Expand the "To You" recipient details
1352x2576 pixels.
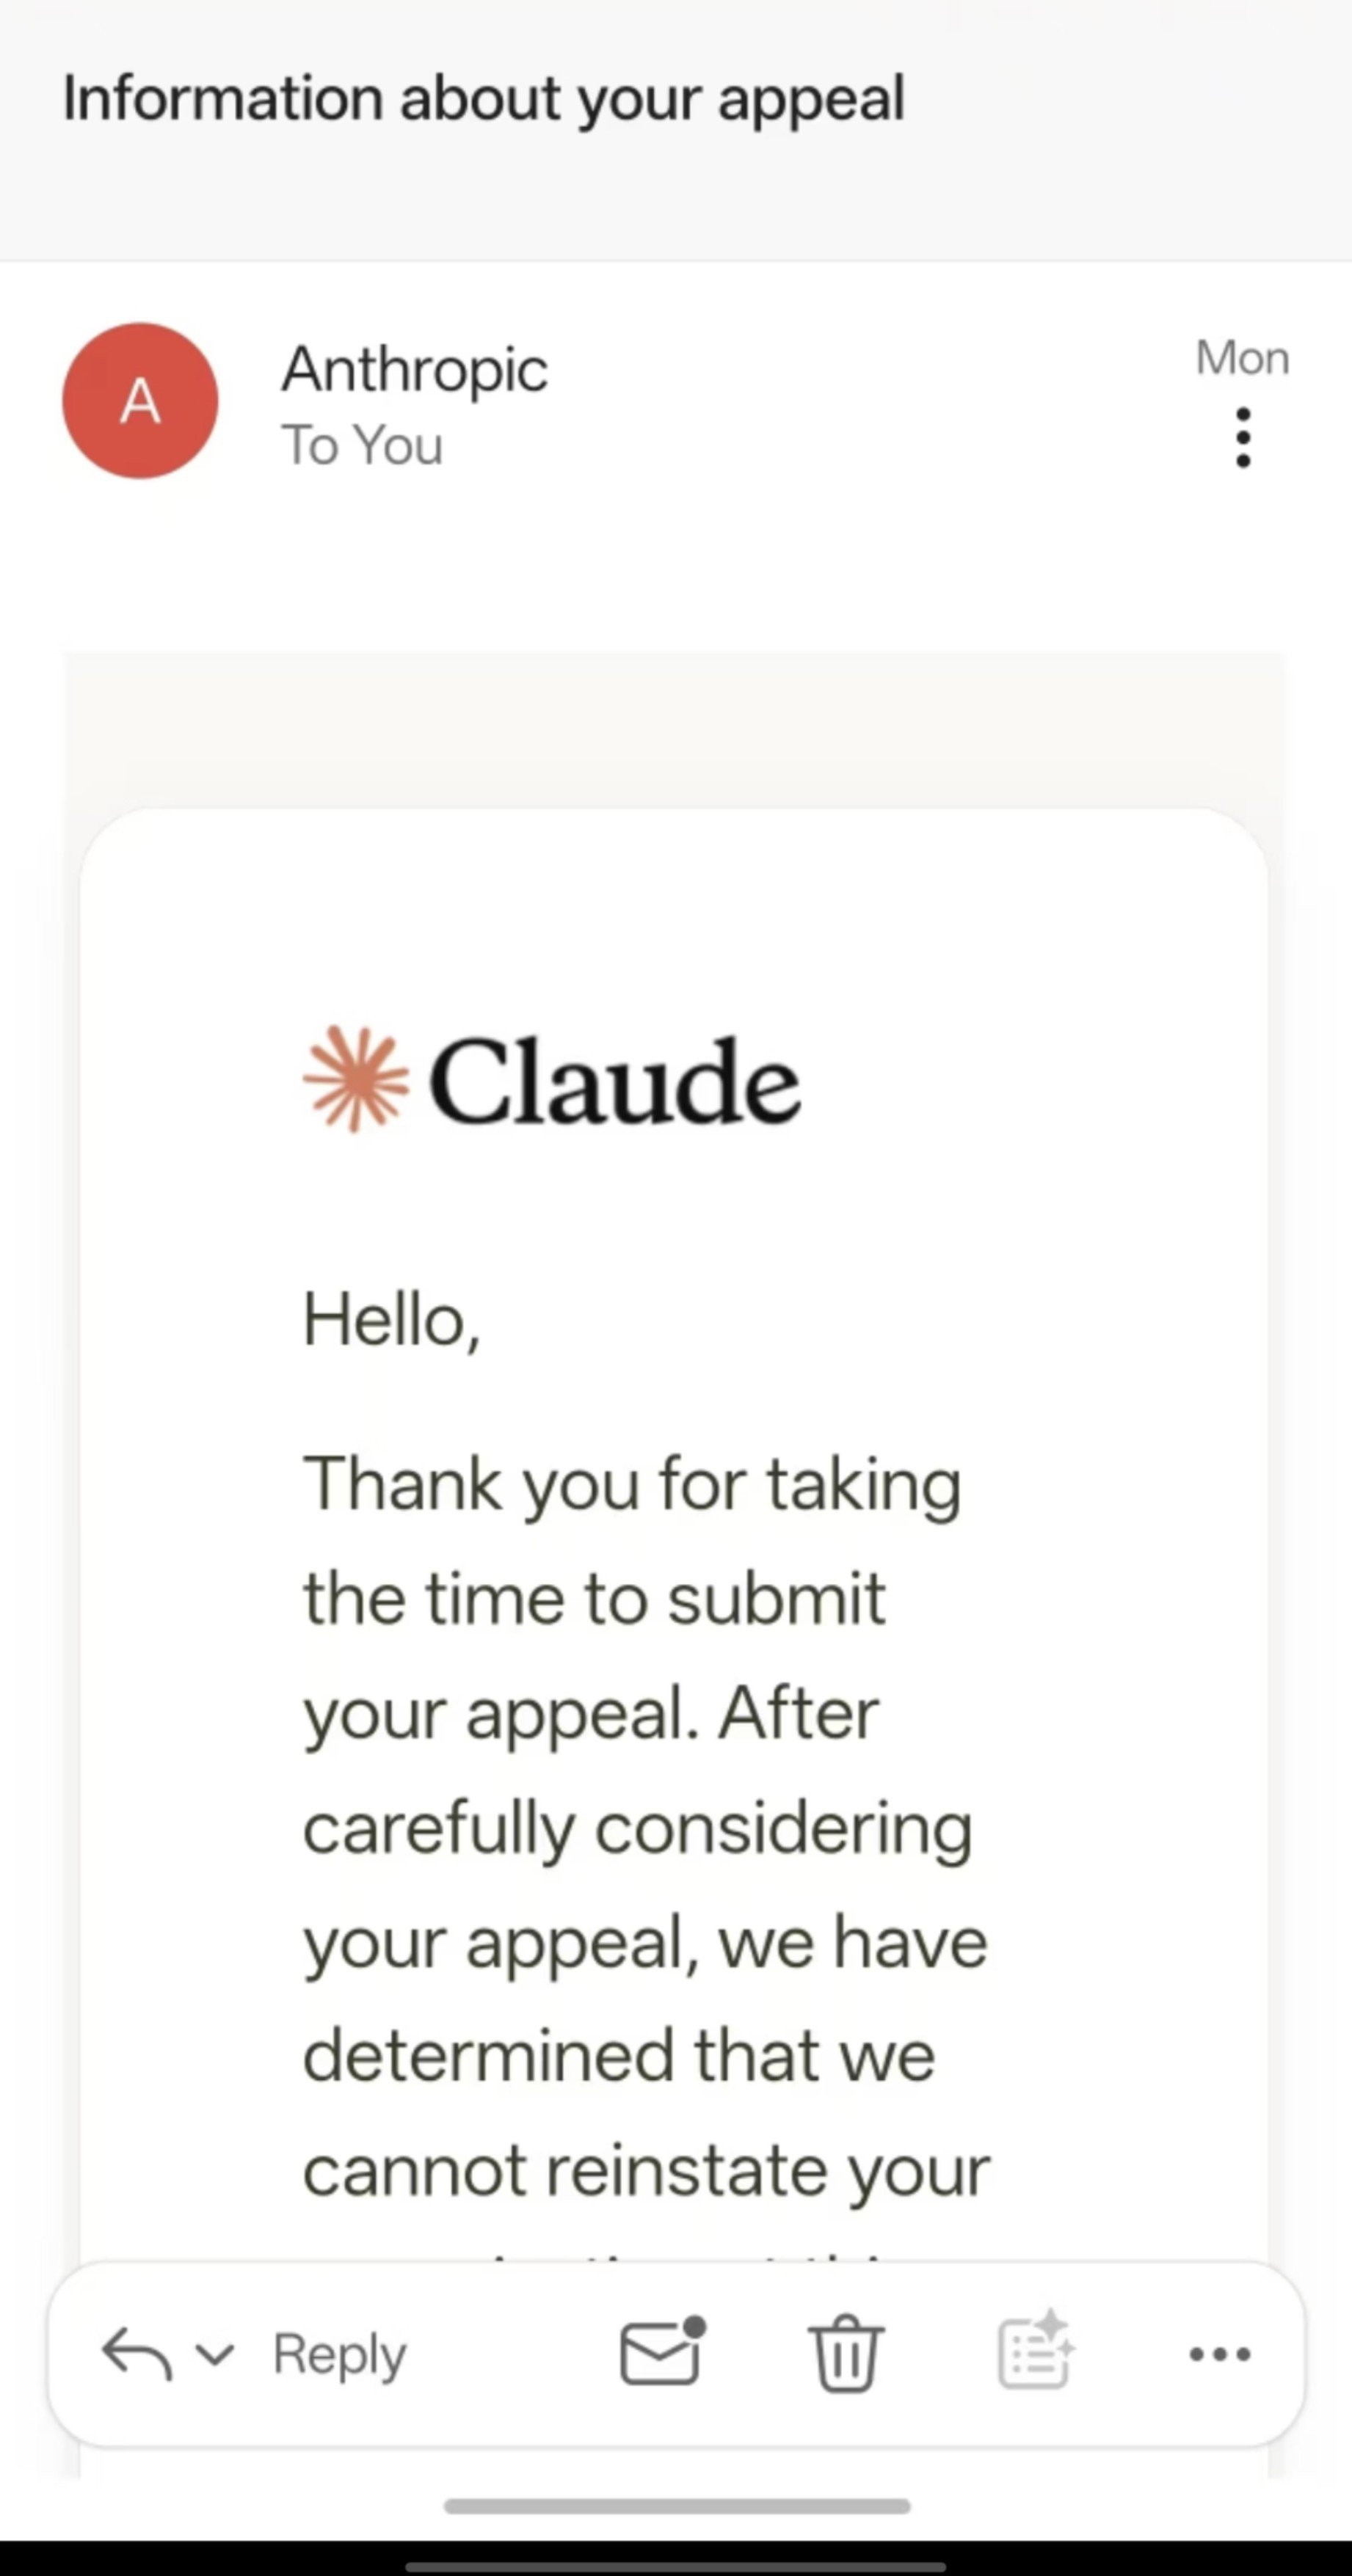[363, 445]
